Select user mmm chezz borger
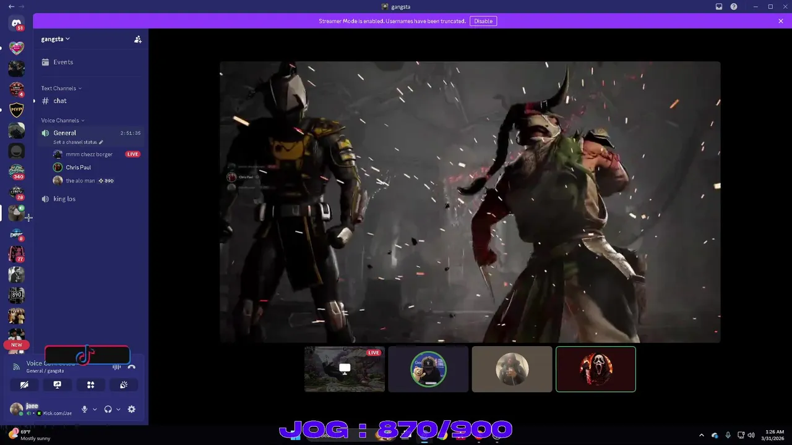This screenshot has height=445, width=792. coord(89,154)
